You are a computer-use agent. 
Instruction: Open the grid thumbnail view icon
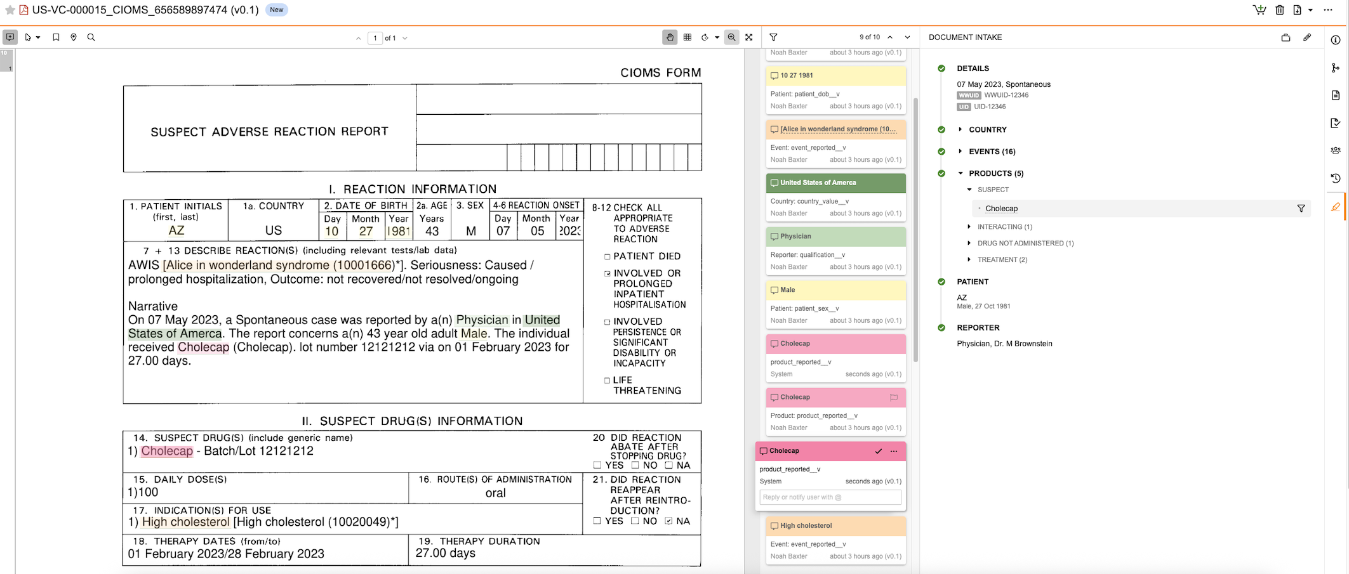688,37
